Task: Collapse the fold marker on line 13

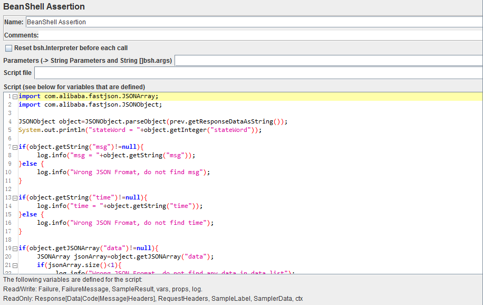Action: click(15, 198)
